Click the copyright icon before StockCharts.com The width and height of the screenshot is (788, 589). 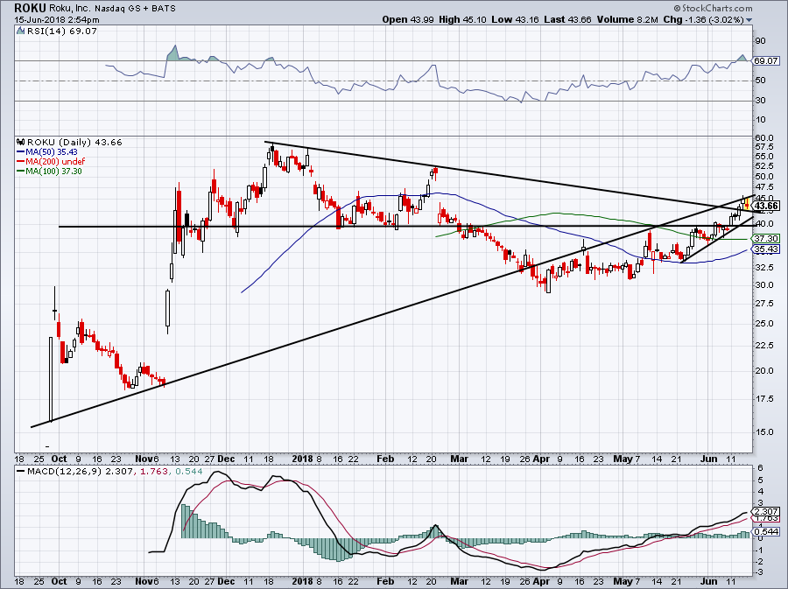[677, 8]
